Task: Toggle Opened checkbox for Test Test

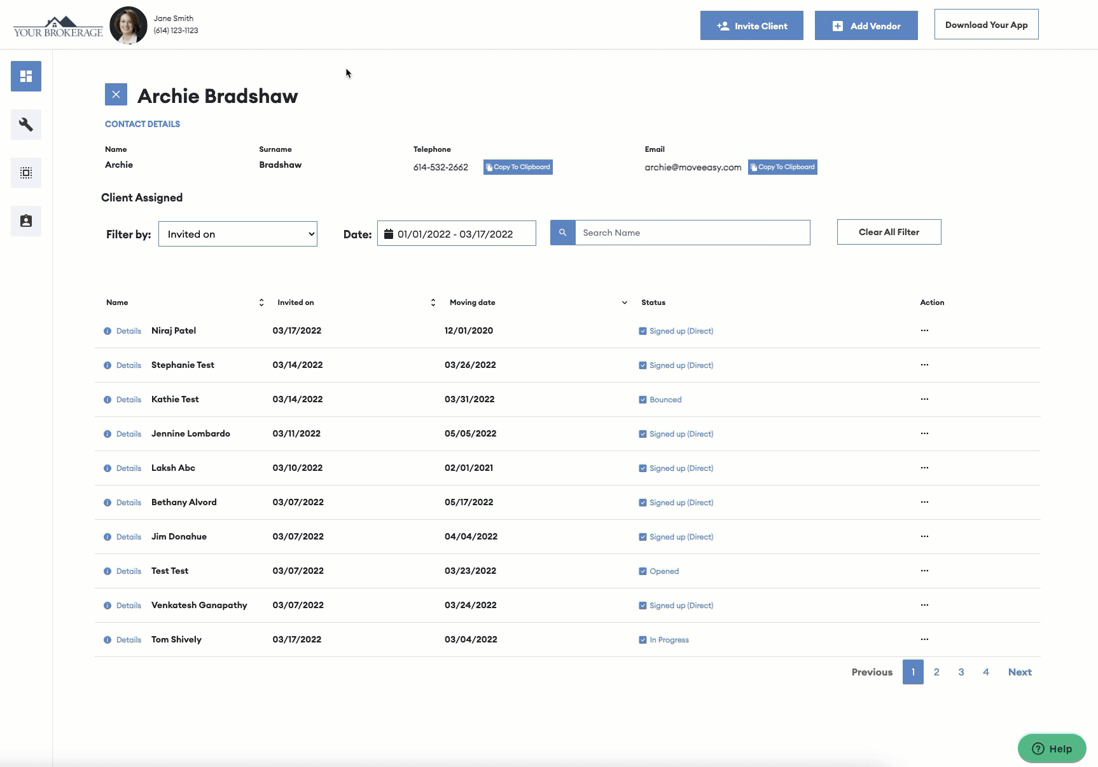Action: [643, 571]
